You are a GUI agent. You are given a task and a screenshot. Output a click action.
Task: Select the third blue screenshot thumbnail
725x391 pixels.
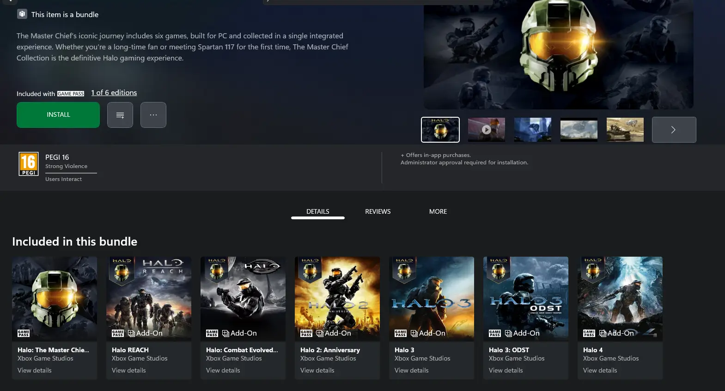click(533, 130)
